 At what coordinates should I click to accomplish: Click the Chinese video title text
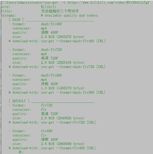coord(60,11)
